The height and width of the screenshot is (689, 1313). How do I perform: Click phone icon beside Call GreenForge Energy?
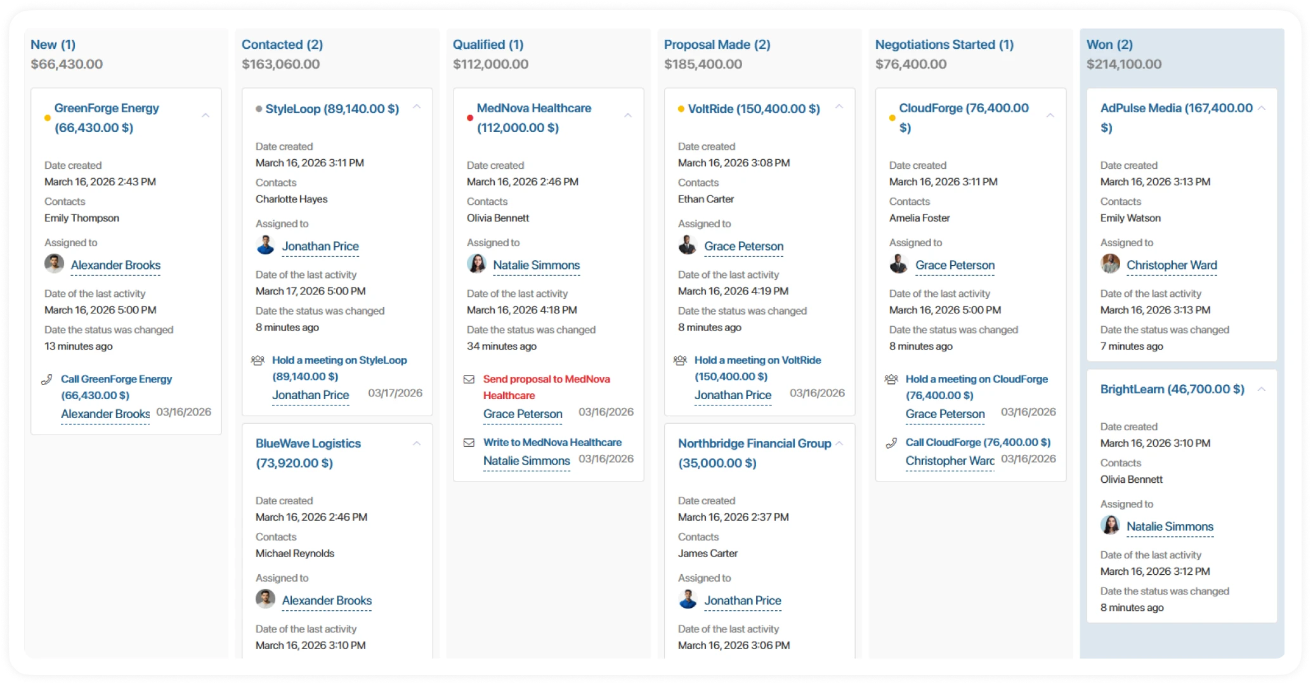[47, 379]
